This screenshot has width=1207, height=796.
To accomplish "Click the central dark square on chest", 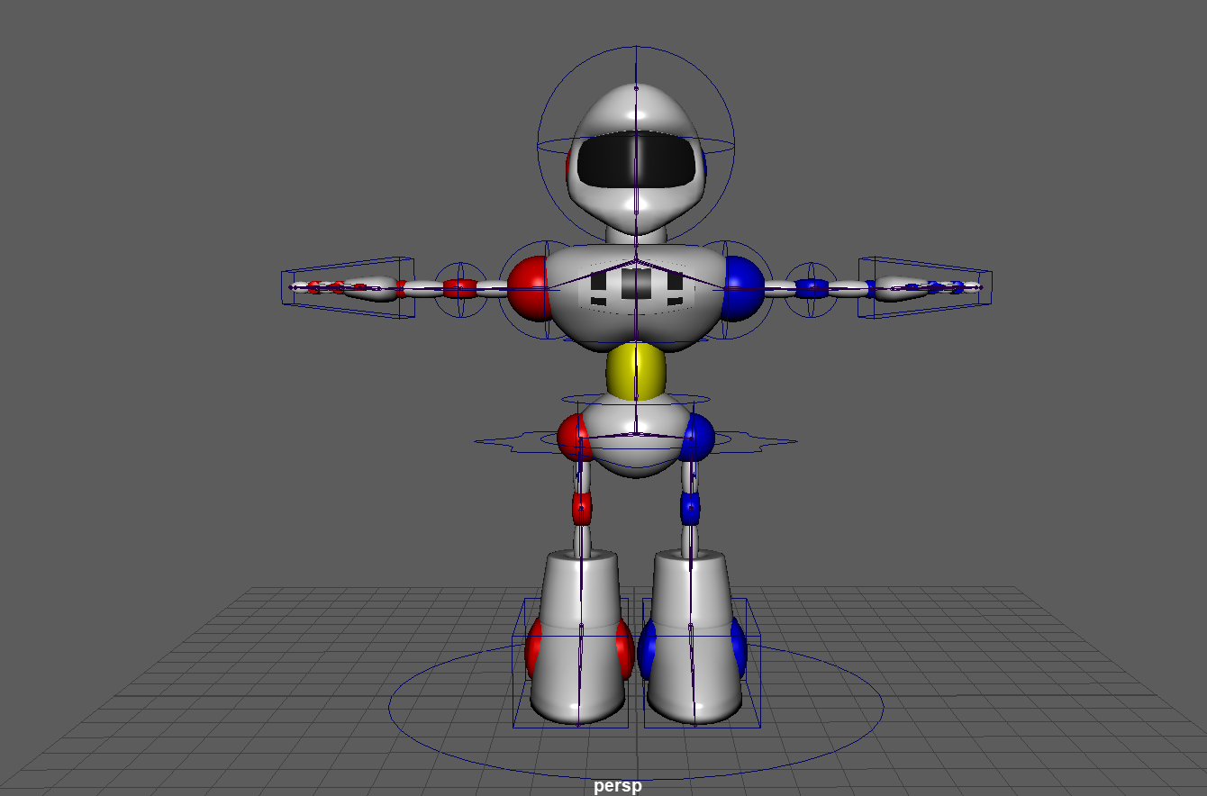I will 636,285.
